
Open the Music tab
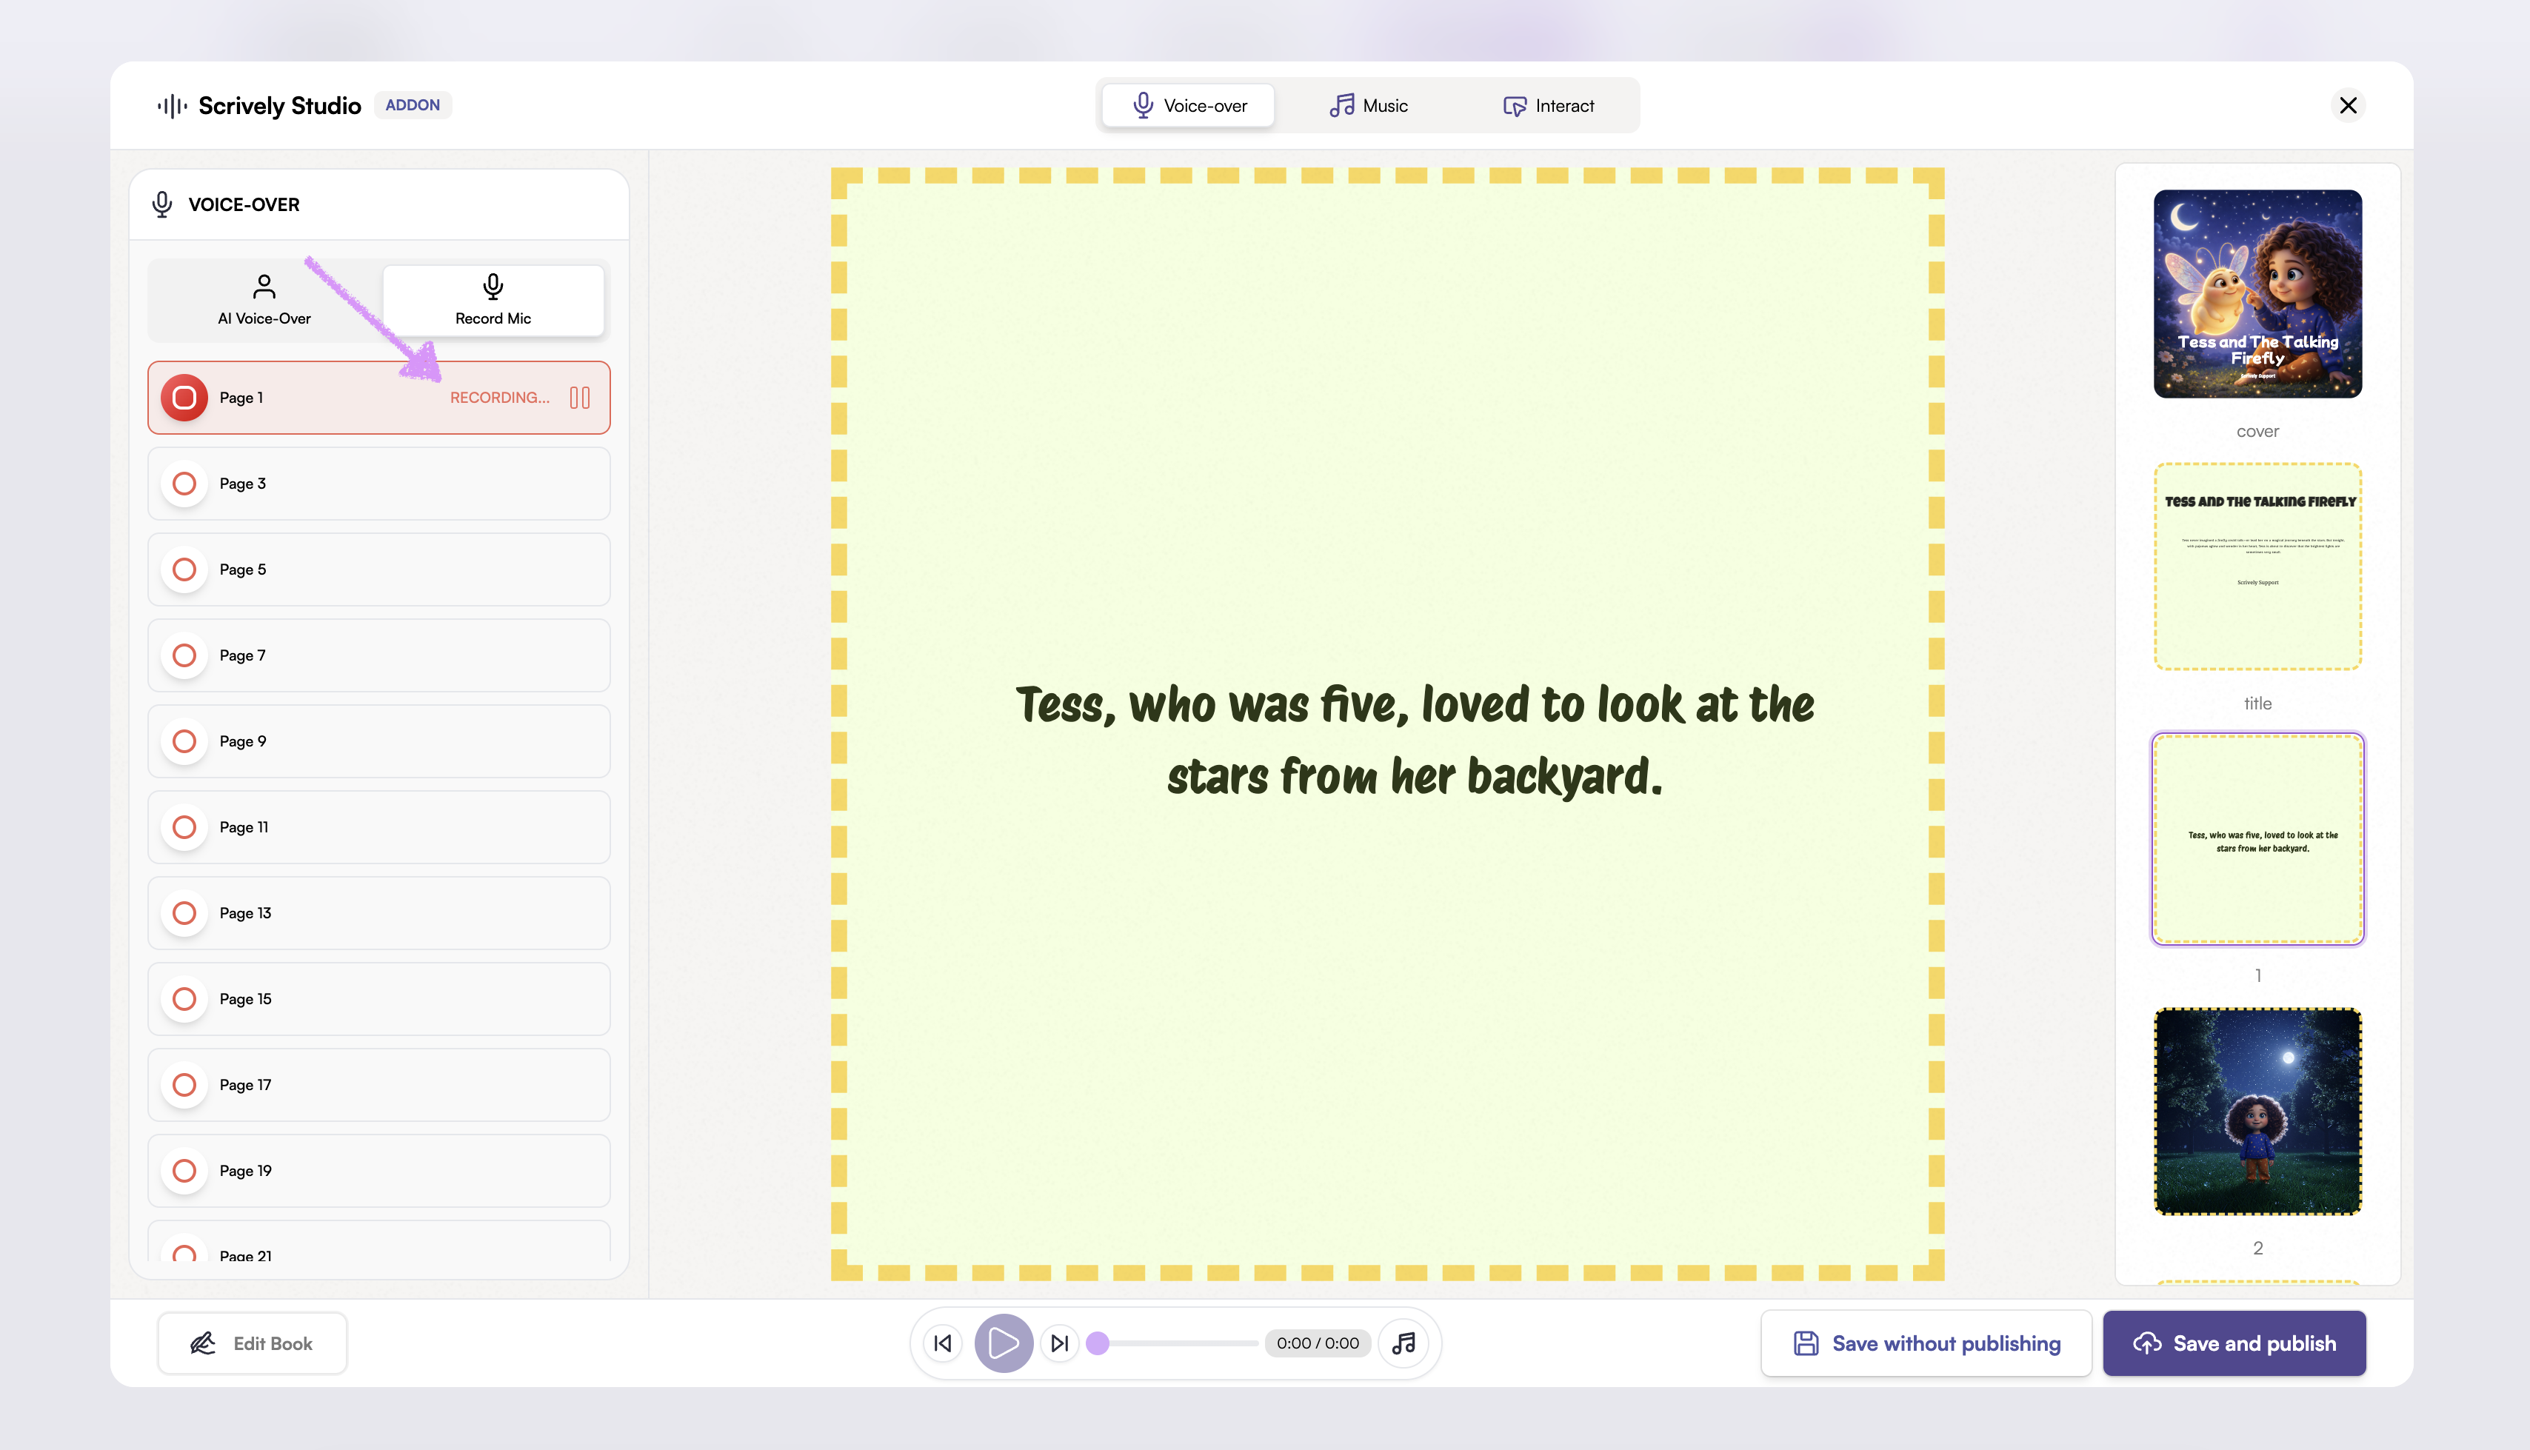[x=1368, y=106]
